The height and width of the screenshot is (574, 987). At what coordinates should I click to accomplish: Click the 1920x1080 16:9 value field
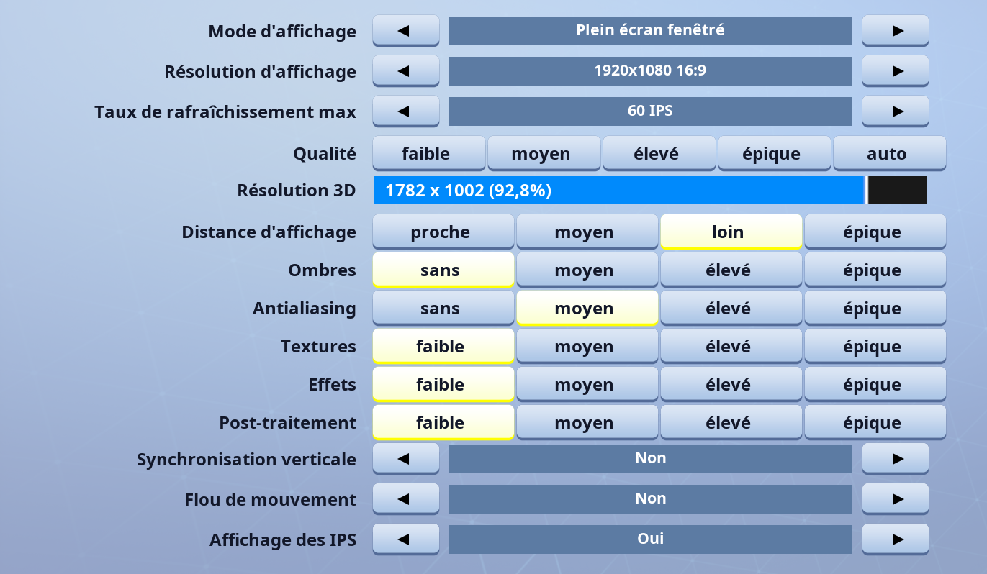point(651,71)
